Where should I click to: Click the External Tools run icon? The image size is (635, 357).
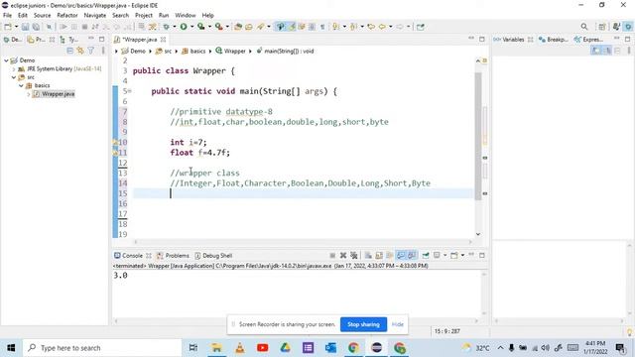point(218,27)
